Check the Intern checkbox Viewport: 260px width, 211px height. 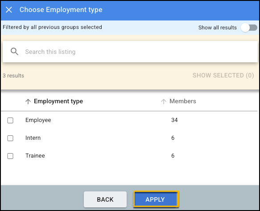[x=10, y=138]
